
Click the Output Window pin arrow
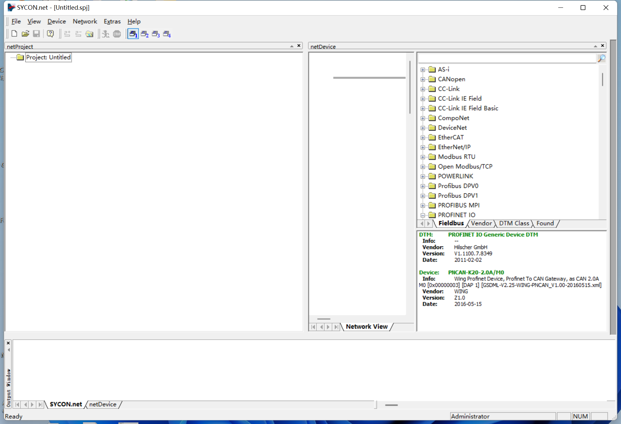pos(9,350)
